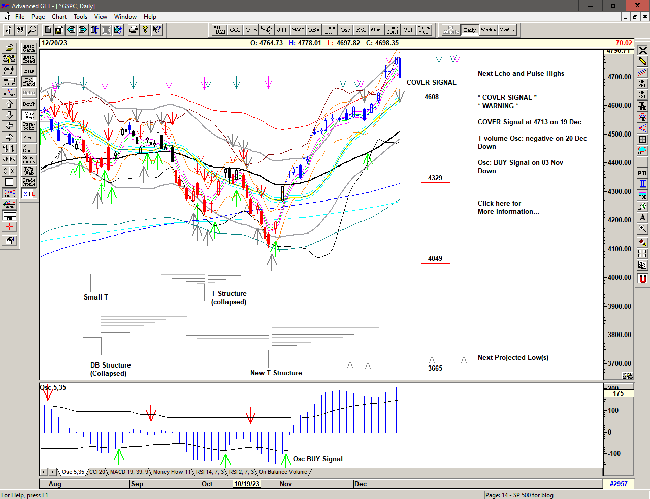Switch chart to Weekly timeframe

(488, 30)
